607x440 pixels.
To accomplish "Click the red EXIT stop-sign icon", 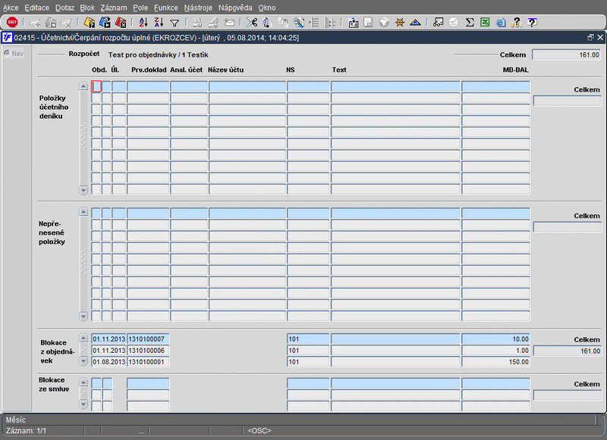I will click(x=12, y=23).
